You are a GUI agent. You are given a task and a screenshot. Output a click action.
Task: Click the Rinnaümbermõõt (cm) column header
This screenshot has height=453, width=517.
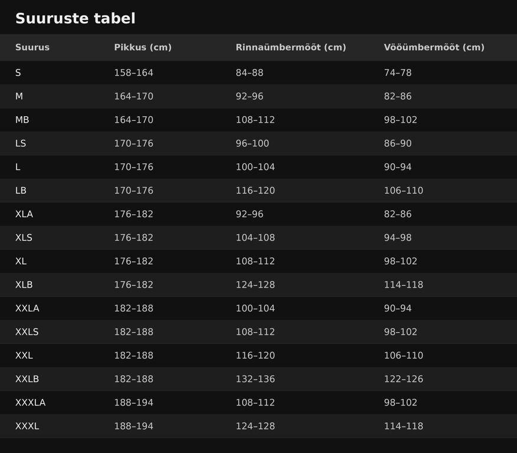click(x=291, y=47)
